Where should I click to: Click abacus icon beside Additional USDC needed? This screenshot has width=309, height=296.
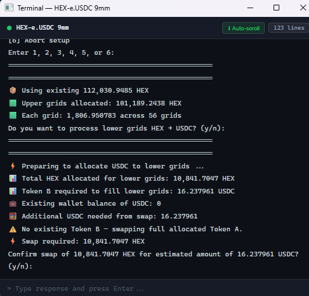tap(13, 216)
